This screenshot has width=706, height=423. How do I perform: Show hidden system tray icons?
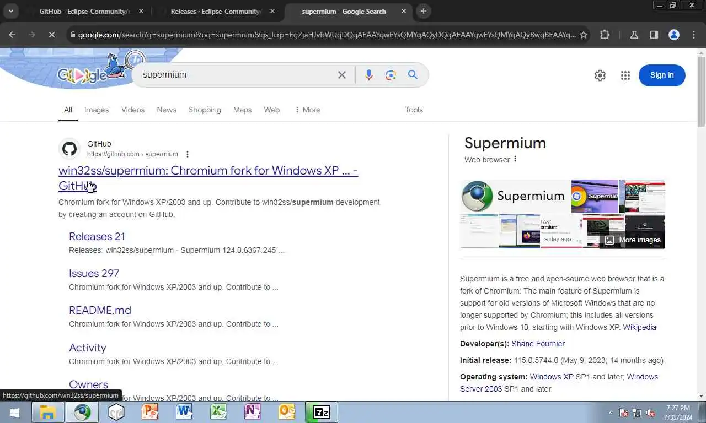(610, 413)
